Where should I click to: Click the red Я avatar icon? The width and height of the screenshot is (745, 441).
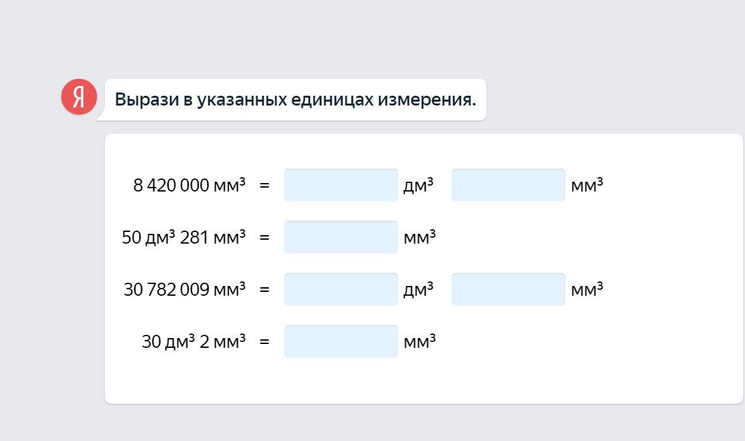(x=79, y=97)
